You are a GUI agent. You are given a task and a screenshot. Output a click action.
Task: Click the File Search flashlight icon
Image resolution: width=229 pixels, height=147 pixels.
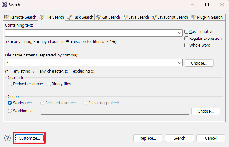pyautogui.click(x=42, y=17)
